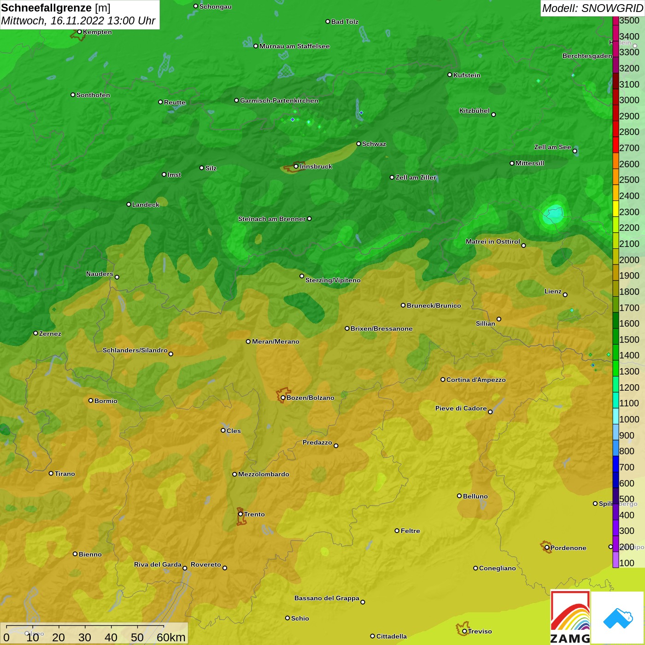Click the Schio label

[300, 618]
